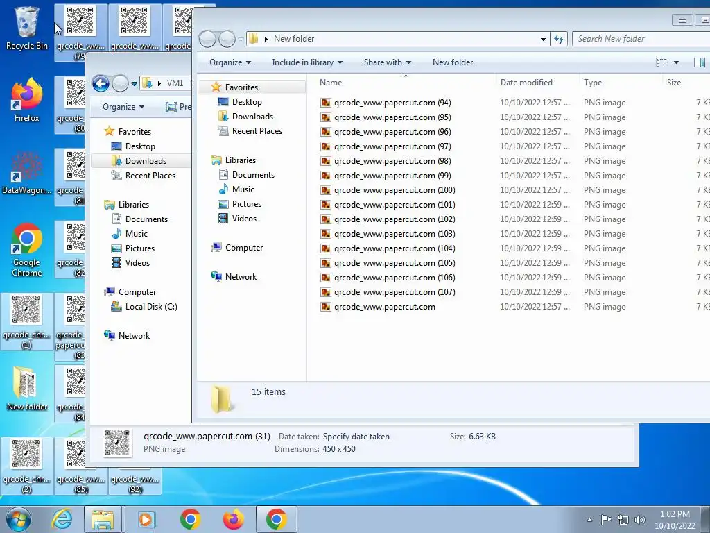Select Pictures library in VM1 window
Viewport: 710px width, 533px height.
(x=140, y=248)
